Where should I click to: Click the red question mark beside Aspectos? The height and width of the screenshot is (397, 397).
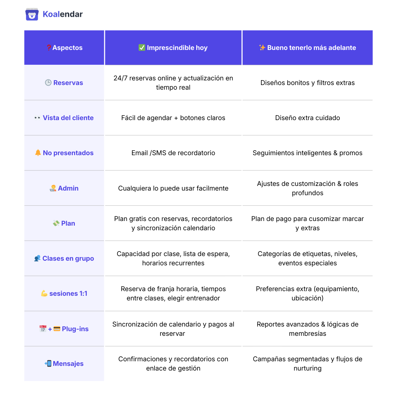point(49,48)
